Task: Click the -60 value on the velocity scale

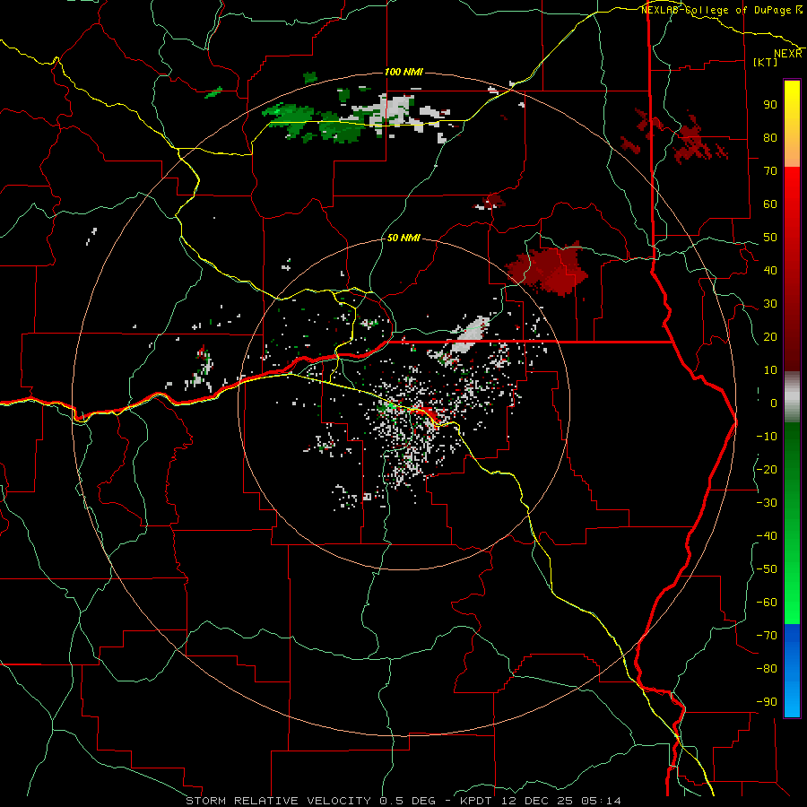Action: click(767, 603)
